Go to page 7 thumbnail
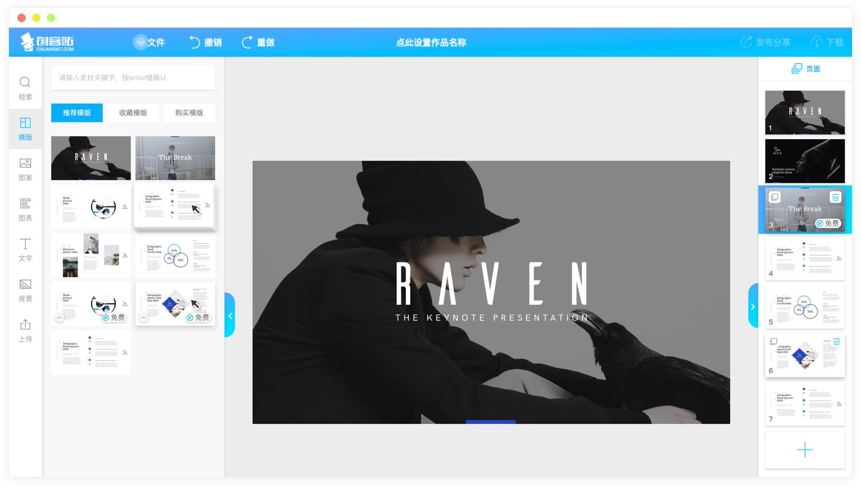Screen dimensions: 861x487 805,404
